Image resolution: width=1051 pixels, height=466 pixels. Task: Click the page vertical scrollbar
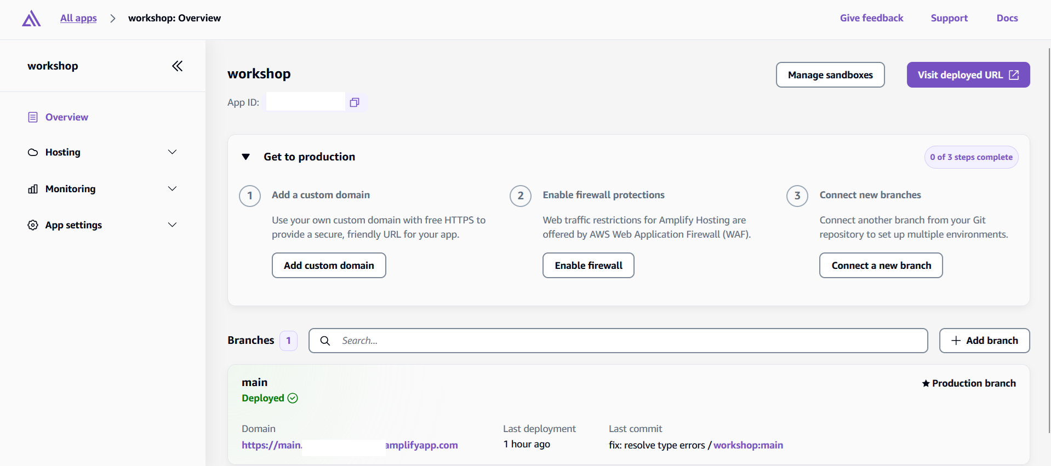point(1049,241)
